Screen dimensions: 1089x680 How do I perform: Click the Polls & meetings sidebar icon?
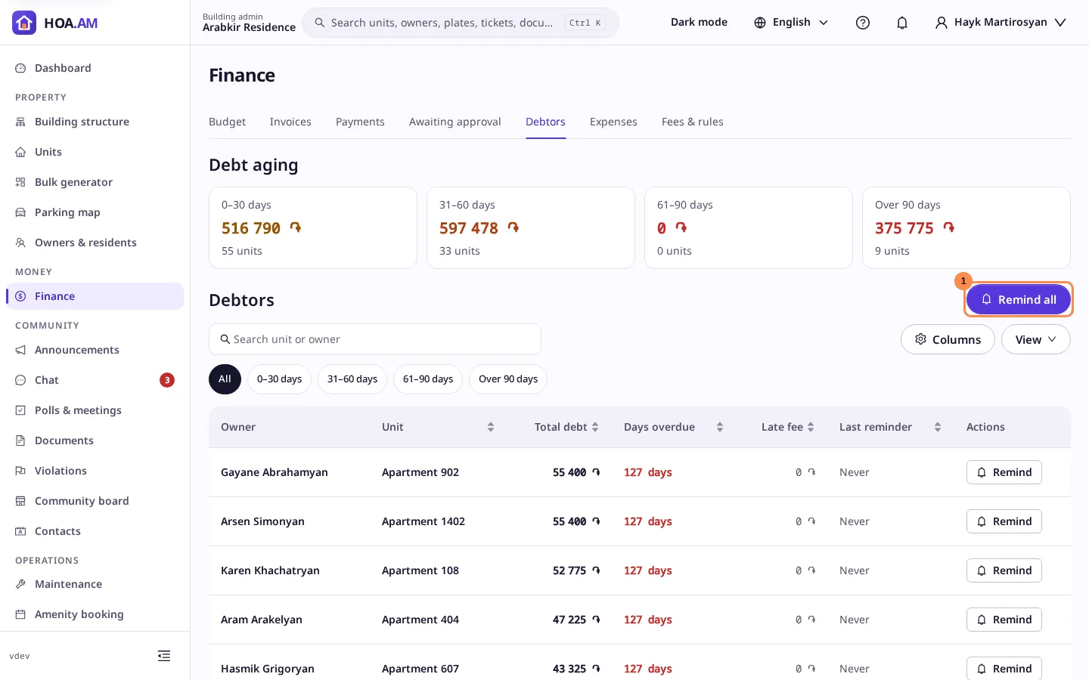20,410
